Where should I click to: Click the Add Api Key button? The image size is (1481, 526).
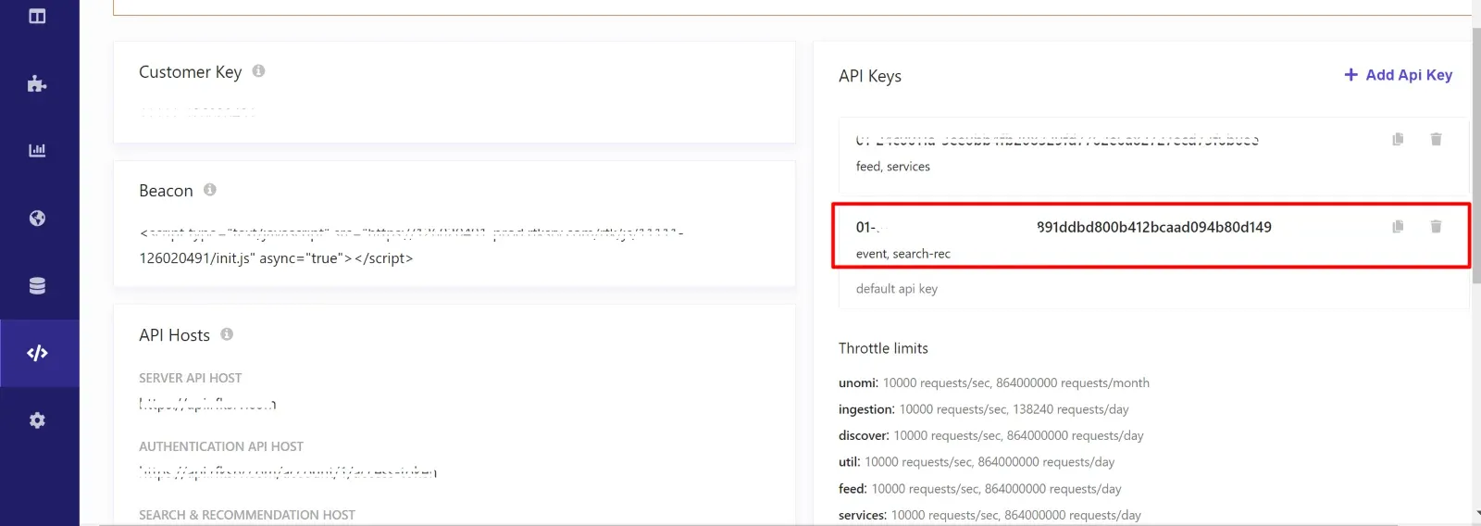pyautogui.click(x=1398, y=75)
